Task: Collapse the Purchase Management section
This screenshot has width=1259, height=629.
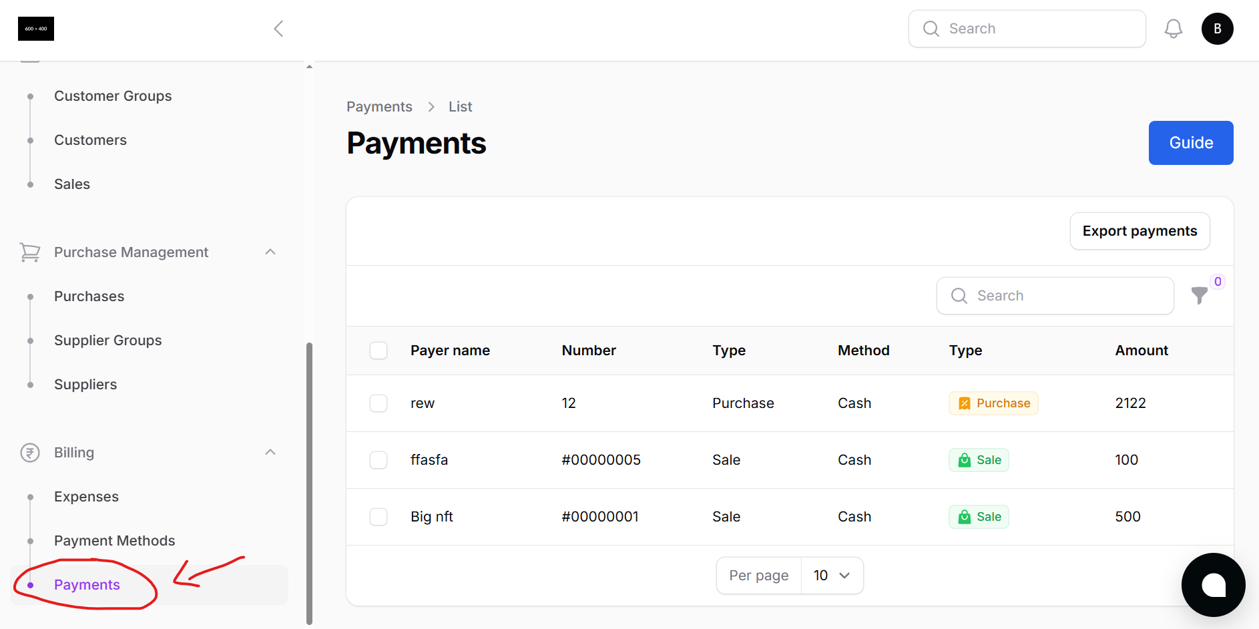Action: click(270, 252)
